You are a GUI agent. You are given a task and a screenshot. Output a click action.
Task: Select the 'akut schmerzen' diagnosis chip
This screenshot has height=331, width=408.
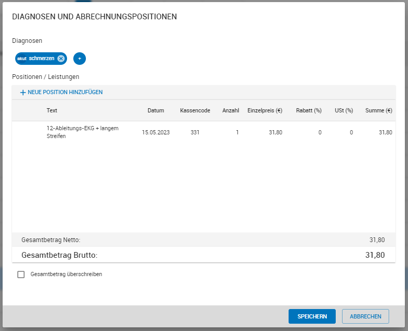click(x=37, y=59)
